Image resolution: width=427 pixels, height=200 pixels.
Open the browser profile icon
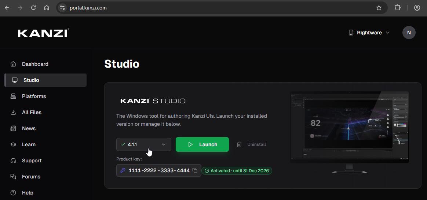(417, 8)
